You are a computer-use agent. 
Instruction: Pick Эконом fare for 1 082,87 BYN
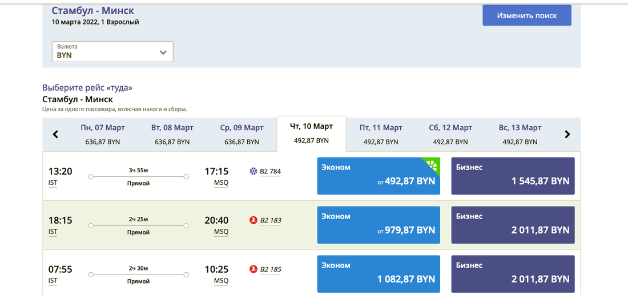(x=378, y=274)
